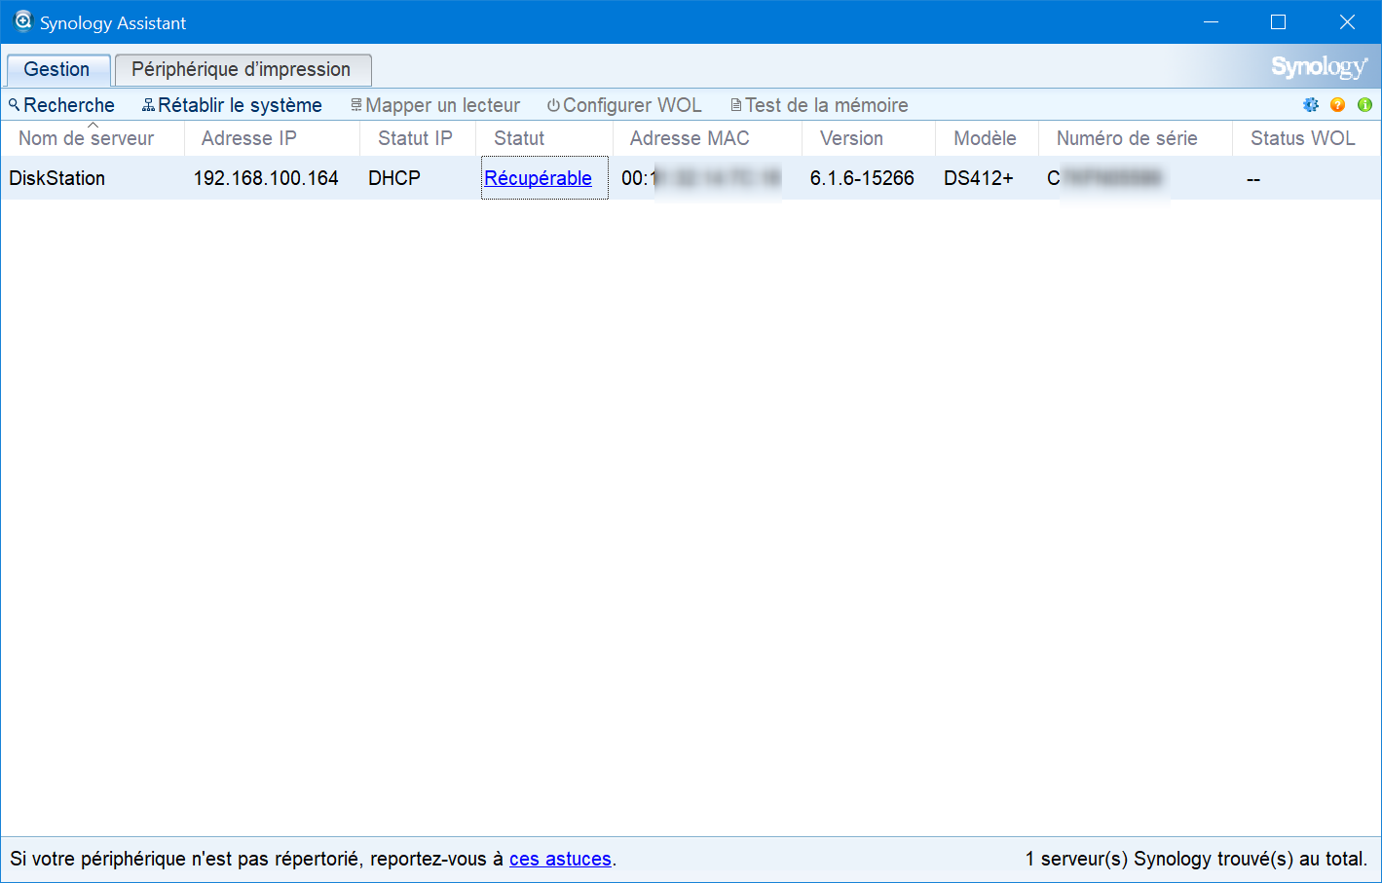Click the "--" WOL status cell

pyautogui.click(x=1253, y=179)
